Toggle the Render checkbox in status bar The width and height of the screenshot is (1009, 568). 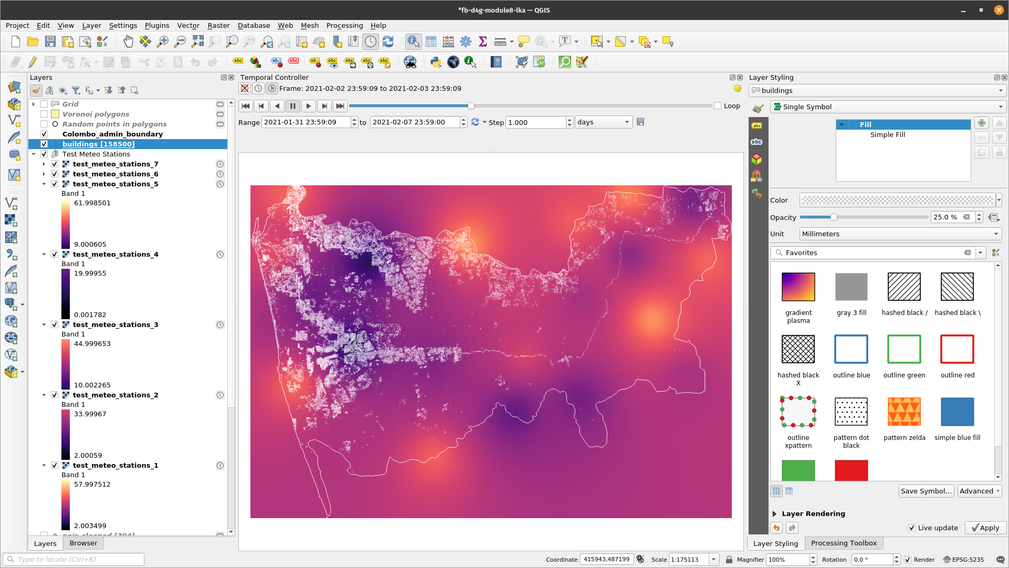(908, 560)
